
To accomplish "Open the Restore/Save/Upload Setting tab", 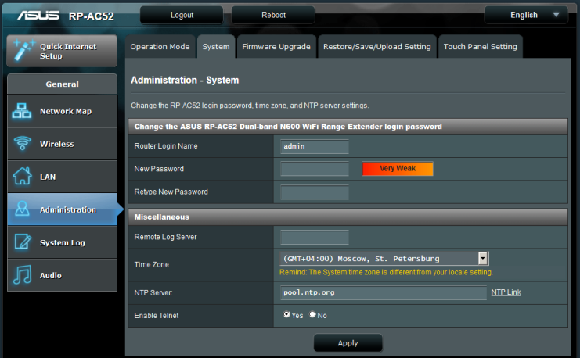I will 377,47.
